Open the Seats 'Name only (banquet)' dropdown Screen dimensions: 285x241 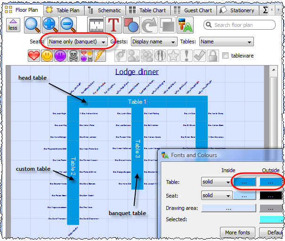pos(78,42)
